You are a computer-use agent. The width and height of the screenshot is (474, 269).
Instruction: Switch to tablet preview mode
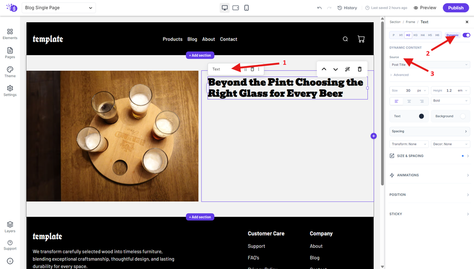point(236,8)
